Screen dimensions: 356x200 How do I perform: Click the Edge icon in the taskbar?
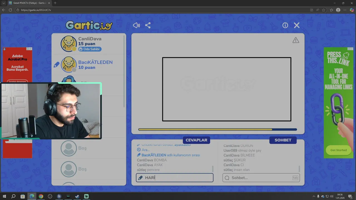[x=32, y=196]
